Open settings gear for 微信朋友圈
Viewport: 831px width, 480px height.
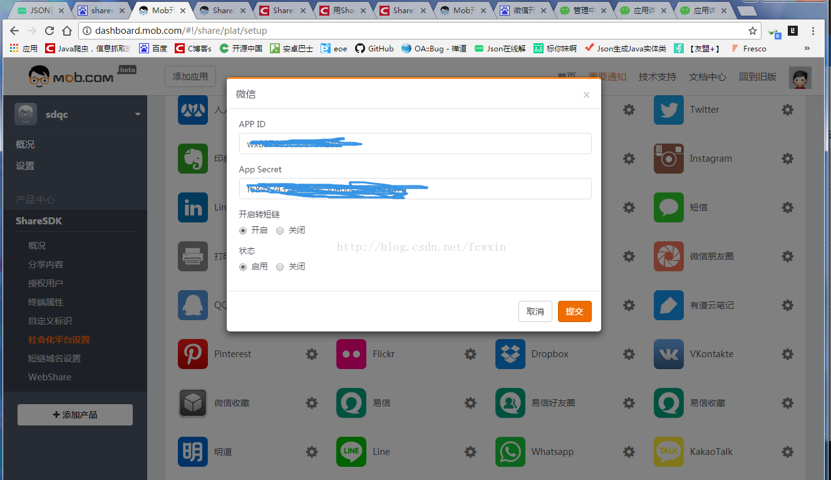click(787, 256)
